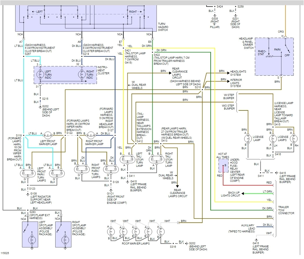Click the G108 ground symbol
Viewport: 304px width, 259px height.
coord(28,193)
